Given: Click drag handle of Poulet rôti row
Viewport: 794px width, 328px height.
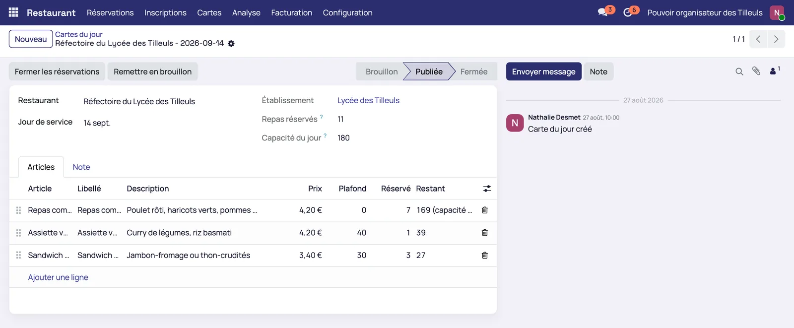Looking at the screenshot, I should 18,210.
